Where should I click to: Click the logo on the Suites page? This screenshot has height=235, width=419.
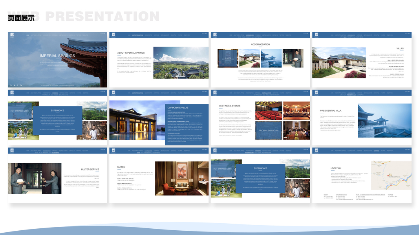[113, 150]
